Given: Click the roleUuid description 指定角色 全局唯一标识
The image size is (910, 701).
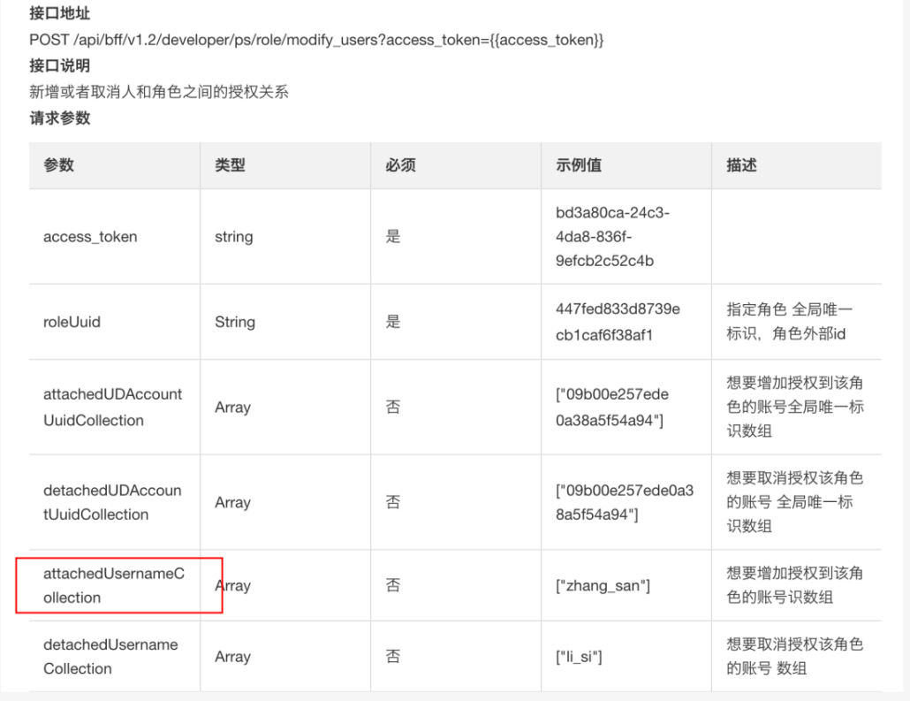Looking at the screenshot, I should [x=789, y=322].
